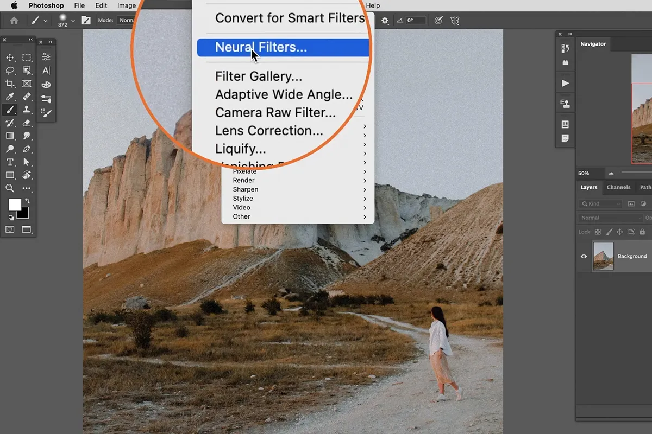Open the brush preset picker arrow
This screenshot has width=652, height=434.
tap(73, 21)
